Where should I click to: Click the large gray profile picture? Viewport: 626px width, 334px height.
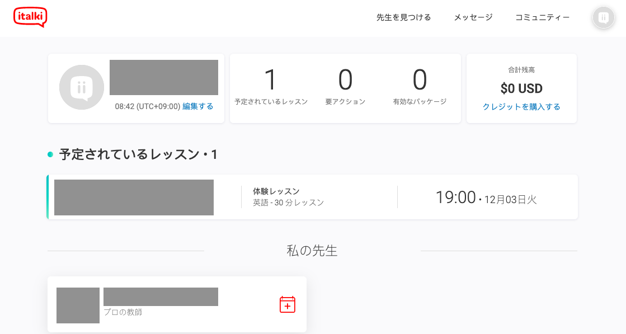click(x=82, y=87)
